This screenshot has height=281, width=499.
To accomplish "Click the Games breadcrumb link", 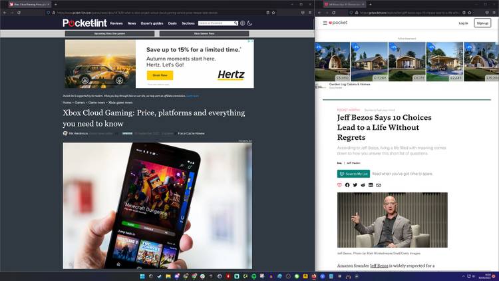I will (x=80, y=103).
